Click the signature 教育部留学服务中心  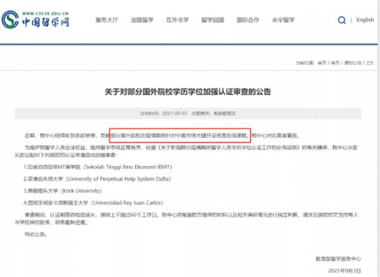point(338,259)
